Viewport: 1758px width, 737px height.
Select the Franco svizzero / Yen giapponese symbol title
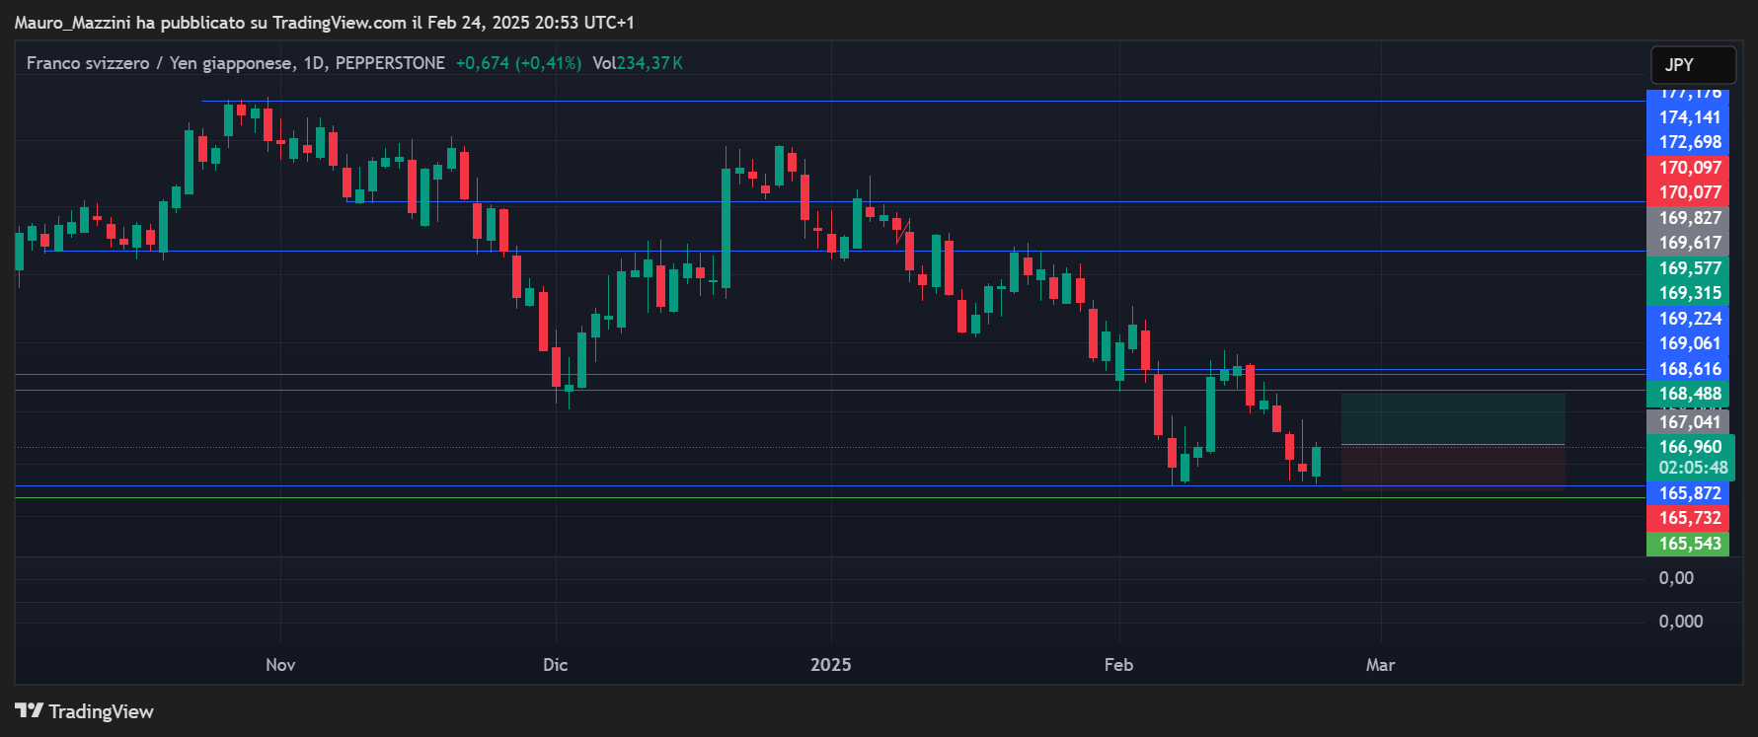click(160, 63)
